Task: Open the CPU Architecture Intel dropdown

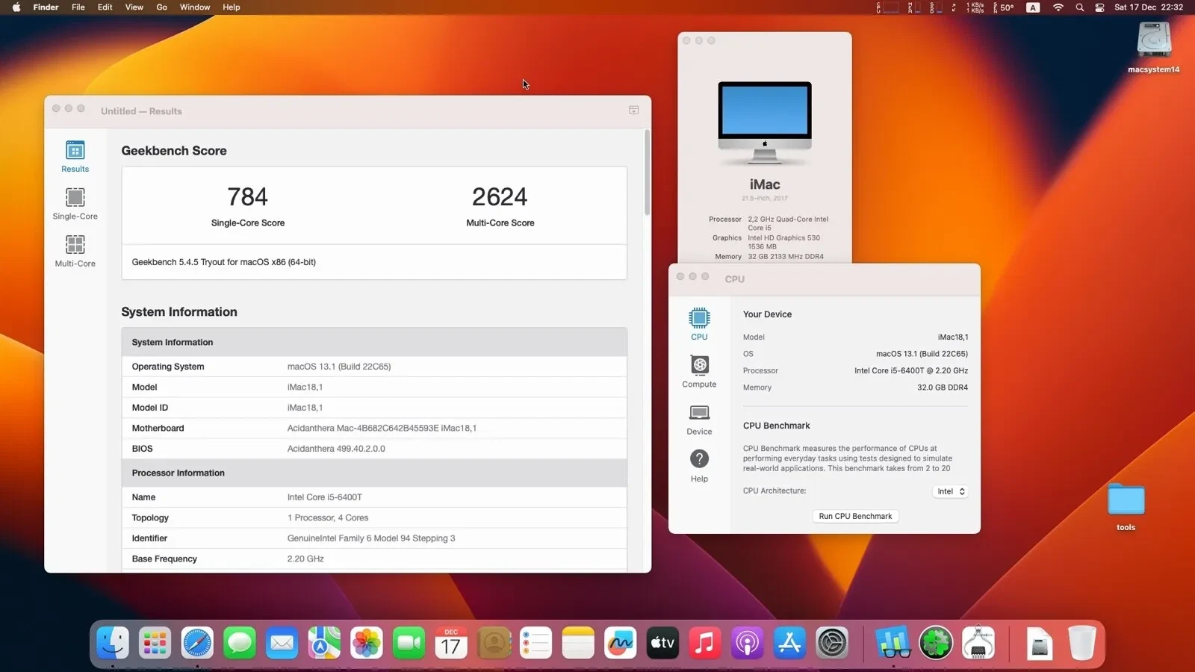Action: [950, 491]
